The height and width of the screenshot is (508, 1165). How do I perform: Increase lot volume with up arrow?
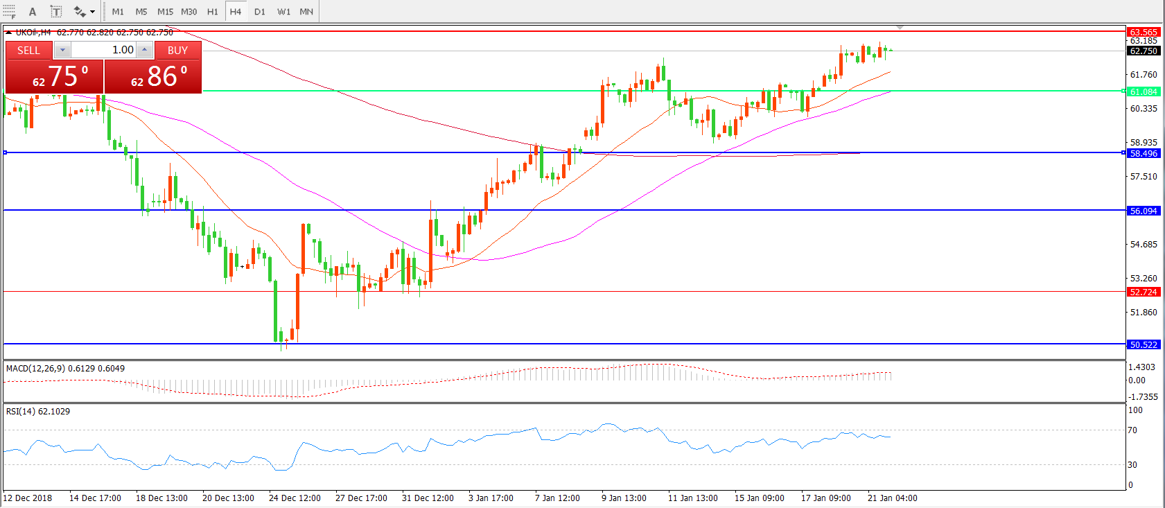pyautogui.click(x=144, y=50)
